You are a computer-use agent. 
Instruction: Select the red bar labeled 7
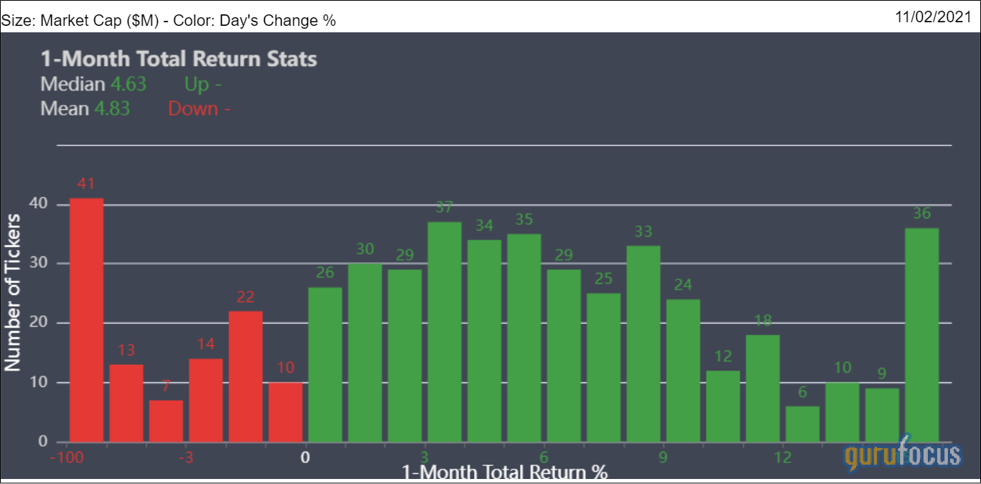166,421
